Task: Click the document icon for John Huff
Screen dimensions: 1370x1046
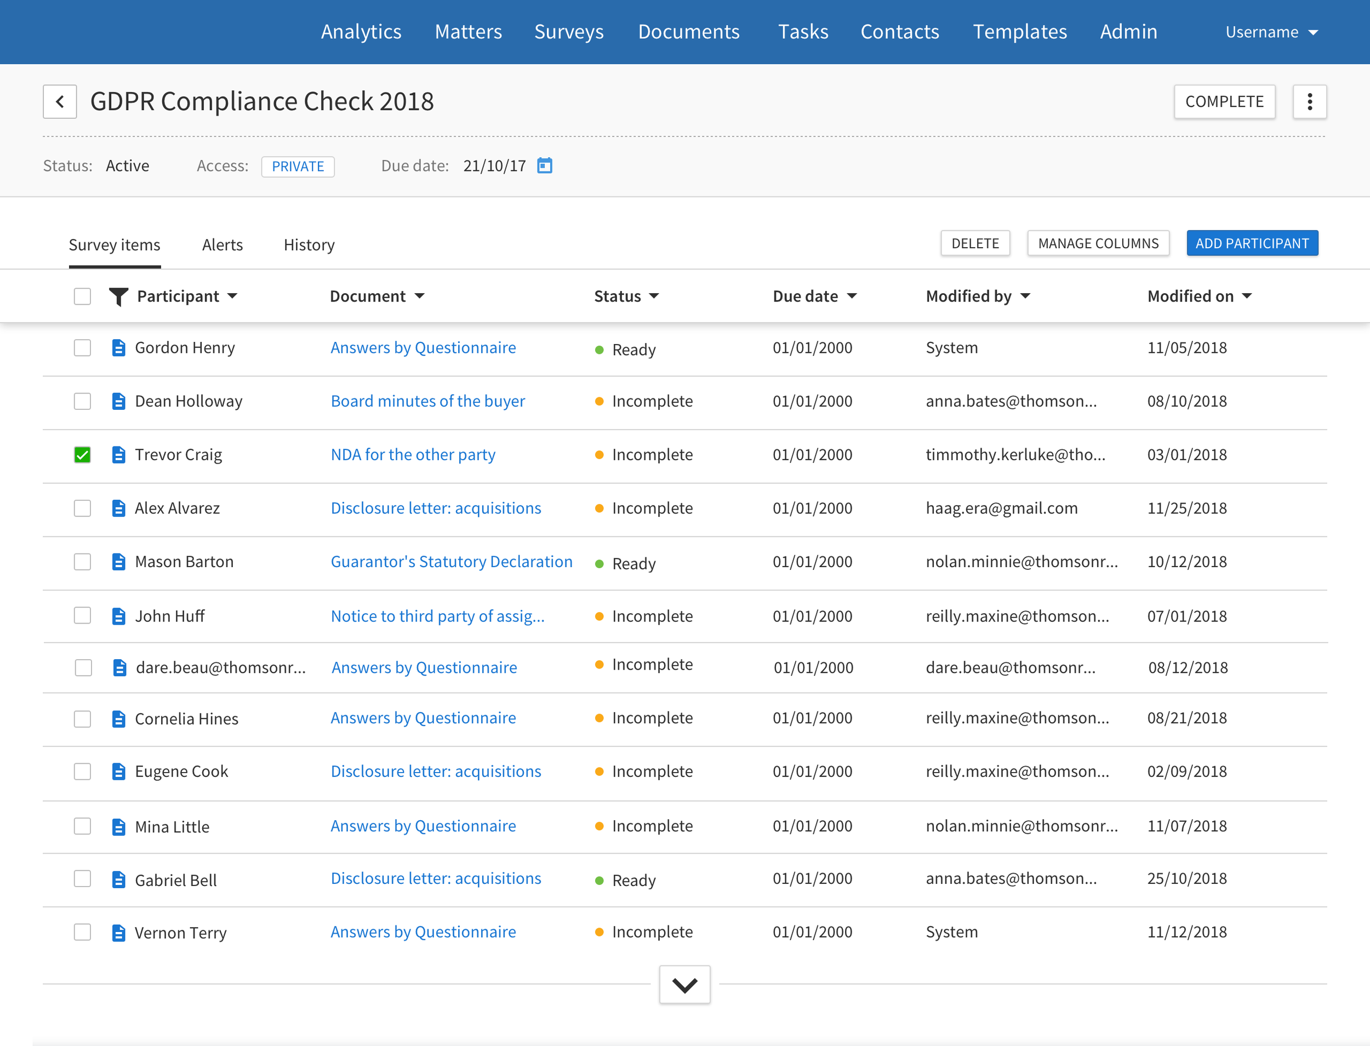Action: coord(118,616)
